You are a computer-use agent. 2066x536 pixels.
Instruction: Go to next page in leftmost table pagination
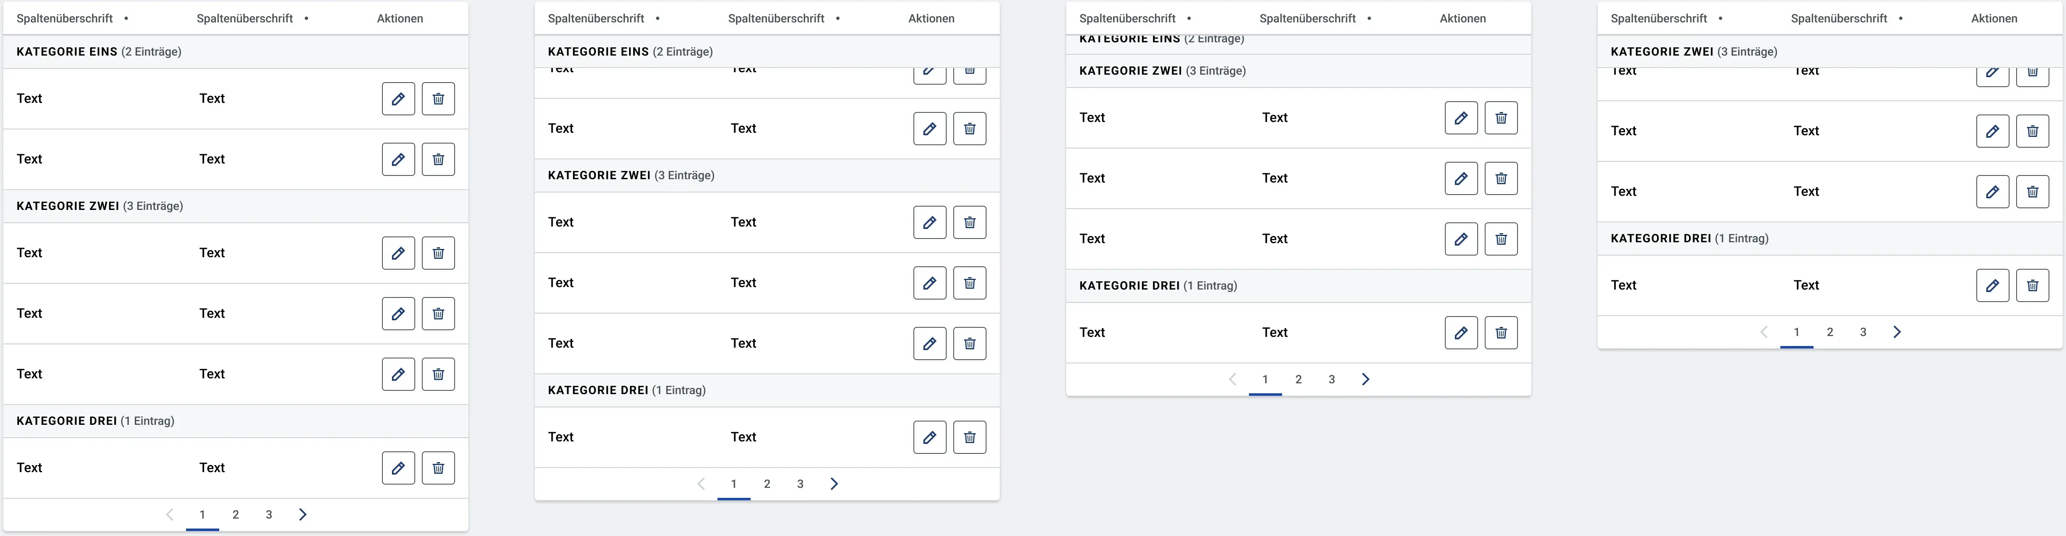302,514
